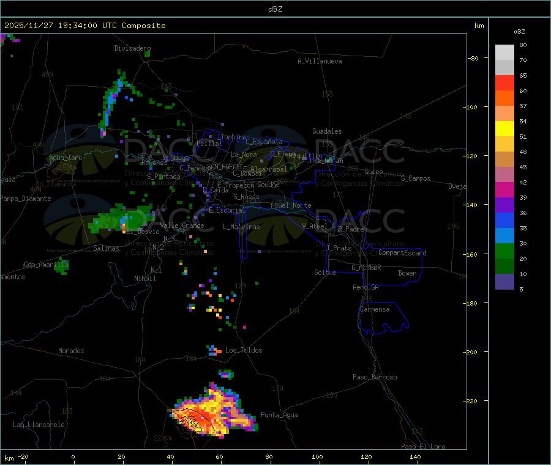Select the yellow 51-54 dBZ legend swatch
The width and height of the screenshot is (551, 465).
[504, 129]
